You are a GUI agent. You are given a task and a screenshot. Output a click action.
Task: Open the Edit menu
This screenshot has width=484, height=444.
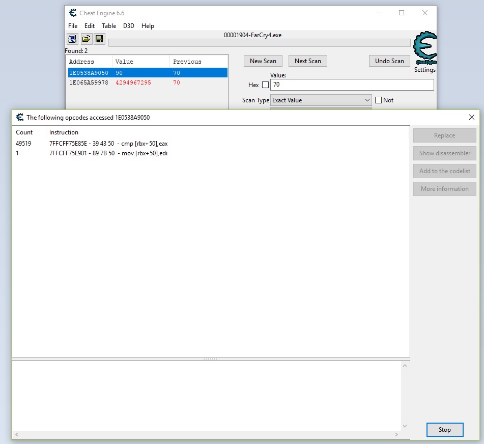(90, 26)
